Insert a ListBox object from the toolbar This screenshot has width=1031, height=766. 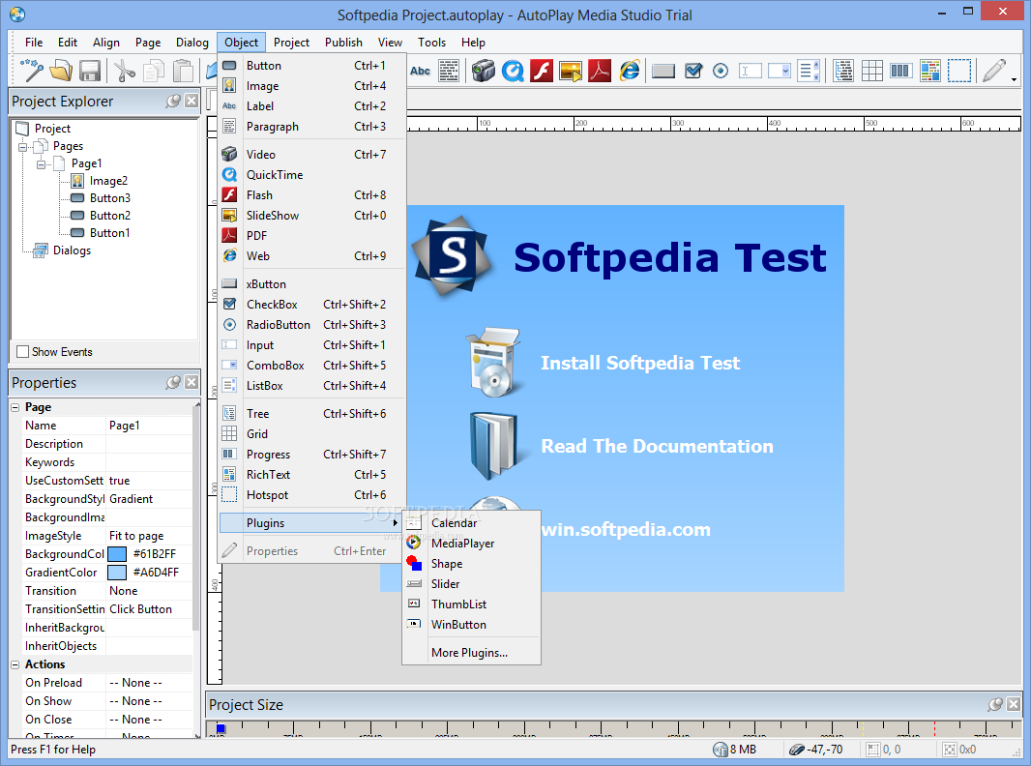point(809,71)
